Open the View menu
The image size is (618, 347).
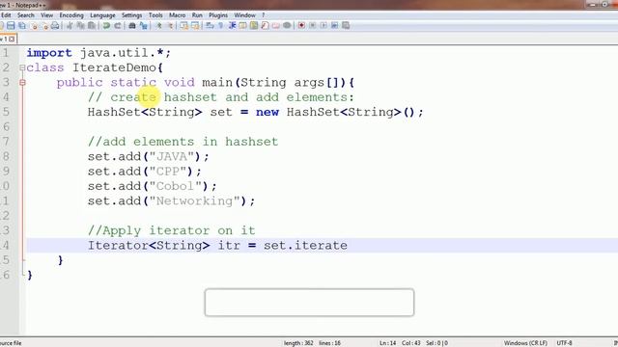click(x=46, y=15)
